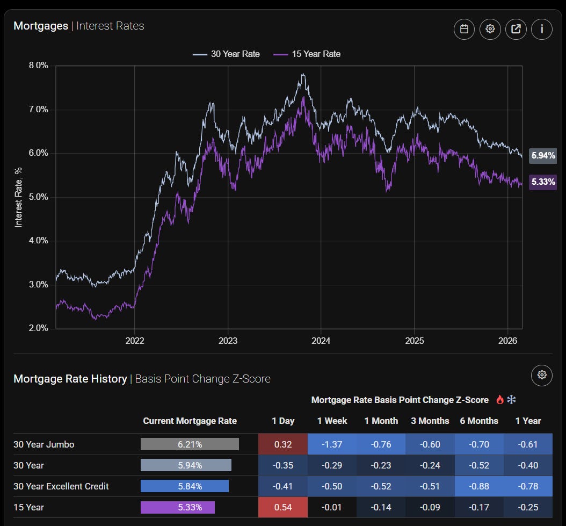Open the calendar date range icon
566x526 pixels.
tap(464, 29)
